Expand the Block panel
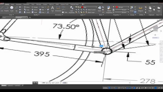Screen dimensions: 163x92 click(101, 15)
